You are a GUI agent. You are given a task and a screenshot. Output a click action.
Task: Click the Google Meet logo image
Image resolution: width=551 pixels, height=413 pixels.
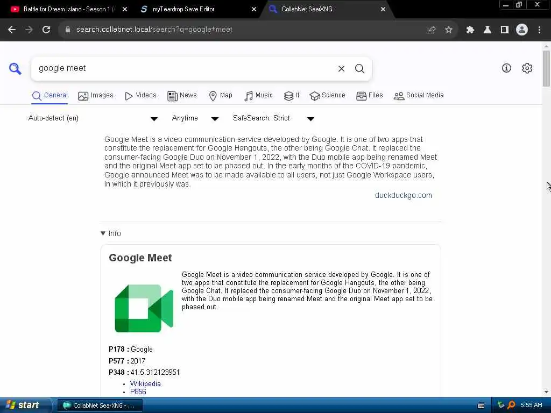144,308
